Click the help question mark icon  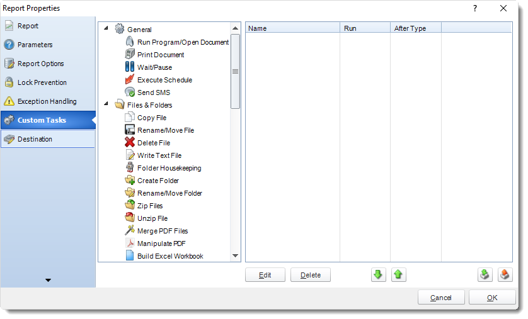tap(475, 8)
